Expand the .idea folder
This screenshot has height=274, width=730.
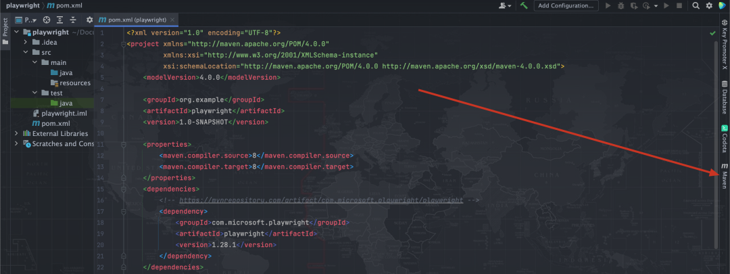pyautogui.click(x=26, y=43)
